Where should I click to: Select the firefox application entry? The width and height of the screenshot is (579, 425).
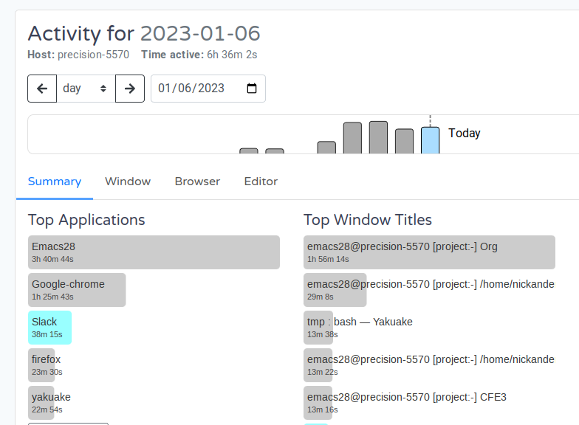click(42, 365)
